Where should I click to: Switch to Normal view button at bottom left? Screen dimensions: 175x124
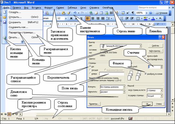(x=2, y=114)
